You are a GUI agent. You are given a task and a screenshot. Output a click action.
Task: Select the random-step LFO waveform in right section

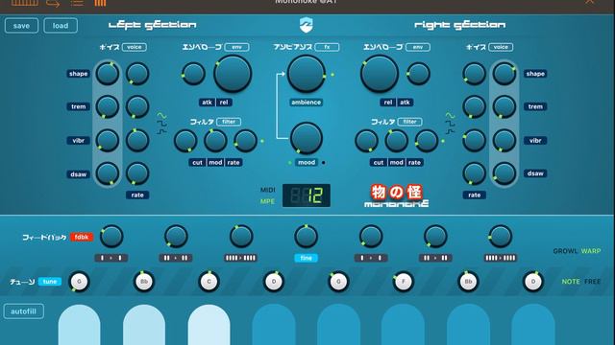click(x=450, y=131)
